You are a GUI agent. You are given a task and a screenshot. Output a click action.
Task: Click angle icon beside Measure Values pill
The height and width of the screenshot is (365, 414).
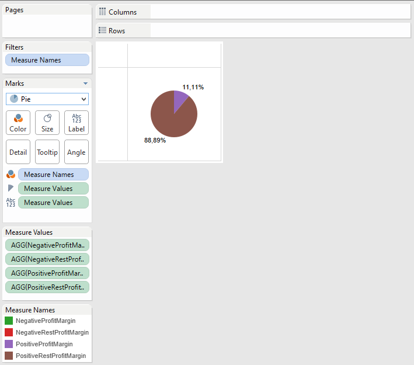click(x=11, y=188)
